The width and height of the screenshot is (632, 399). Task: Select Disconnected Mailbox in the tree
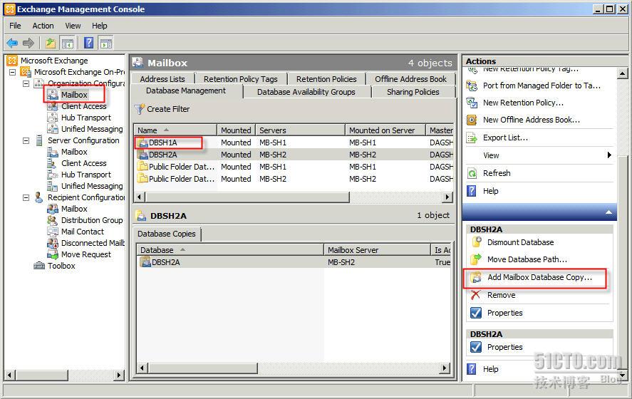[93, 243]
